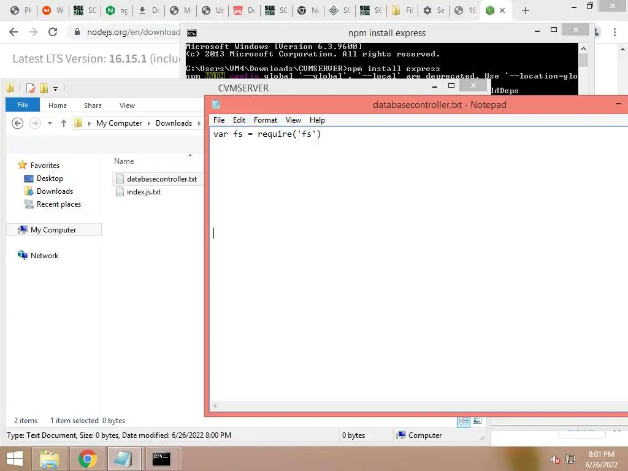This screenshot has width=628, height=471.
Task: Open Notepad from taskbar
Action: click(123, 459)
